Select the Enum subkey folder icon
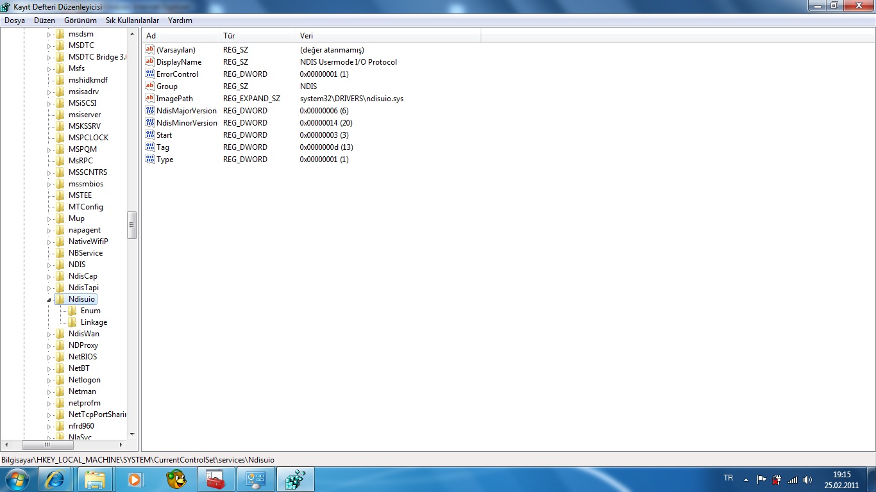876x492 pixels. click(72, 311)
